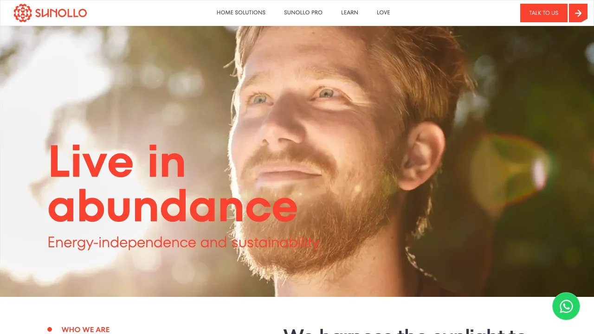This screenshot has width=594, height=334.
Task: Click the SUNOLLO wordmark in the header
Action: coord(61,13)
